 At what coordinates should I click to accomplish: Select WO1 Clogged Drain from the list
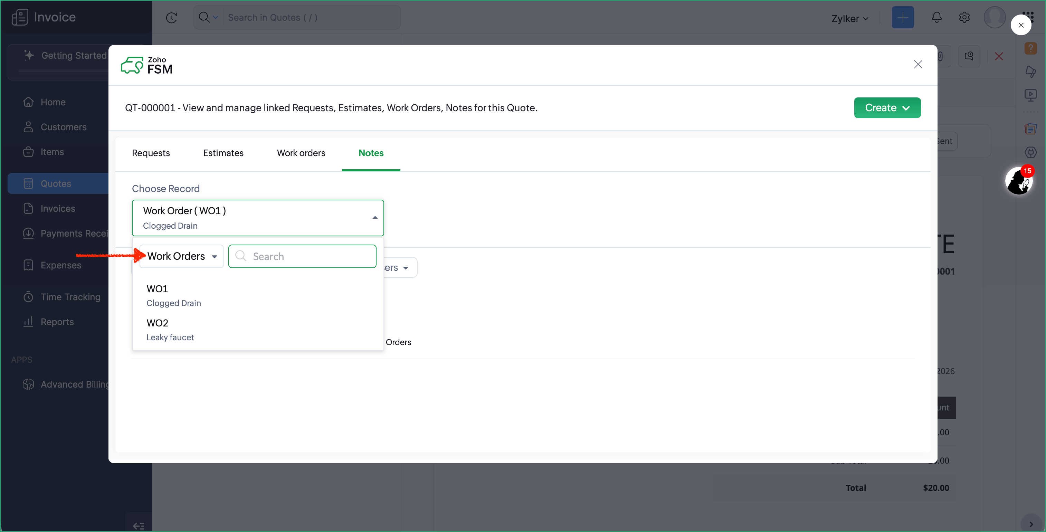pos(174,295)
